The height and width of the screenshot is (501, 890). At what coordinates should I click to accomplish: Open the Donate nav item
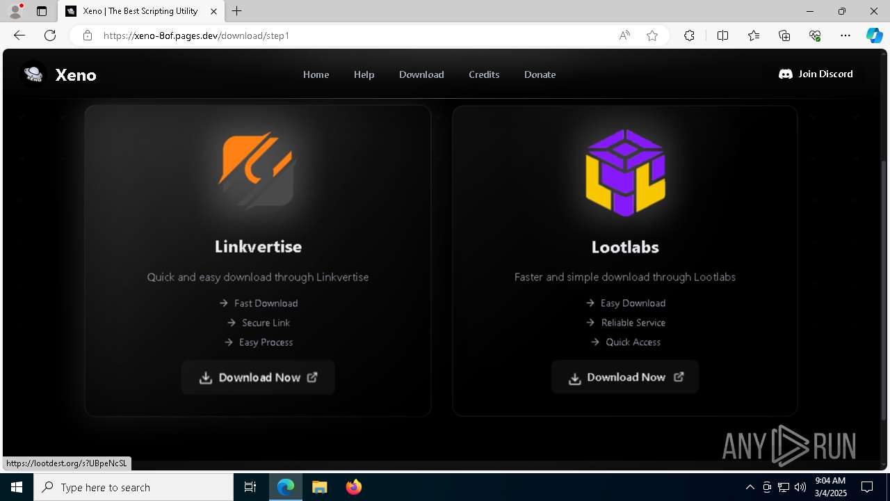pos(540,74)
